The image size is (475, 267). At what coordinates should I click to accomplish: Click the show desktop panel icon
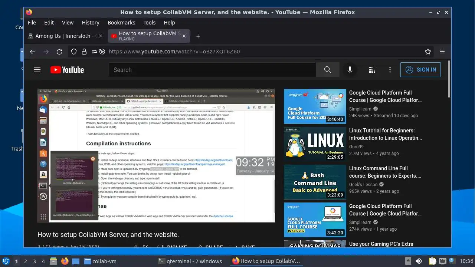point(76,261)
